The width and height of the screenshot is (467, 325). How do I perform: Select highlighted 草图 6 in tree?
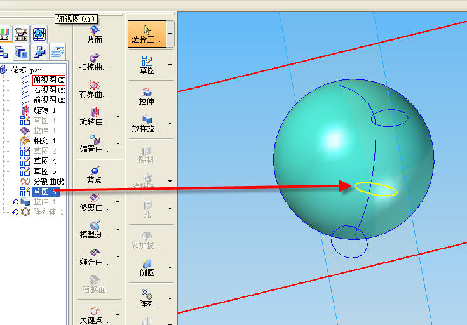[x=46, y=192]
